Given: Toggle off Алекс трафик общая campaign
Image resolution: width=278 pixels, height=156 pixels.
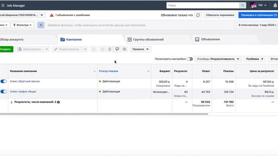Looking at the screenshot, I should (3, 91).
